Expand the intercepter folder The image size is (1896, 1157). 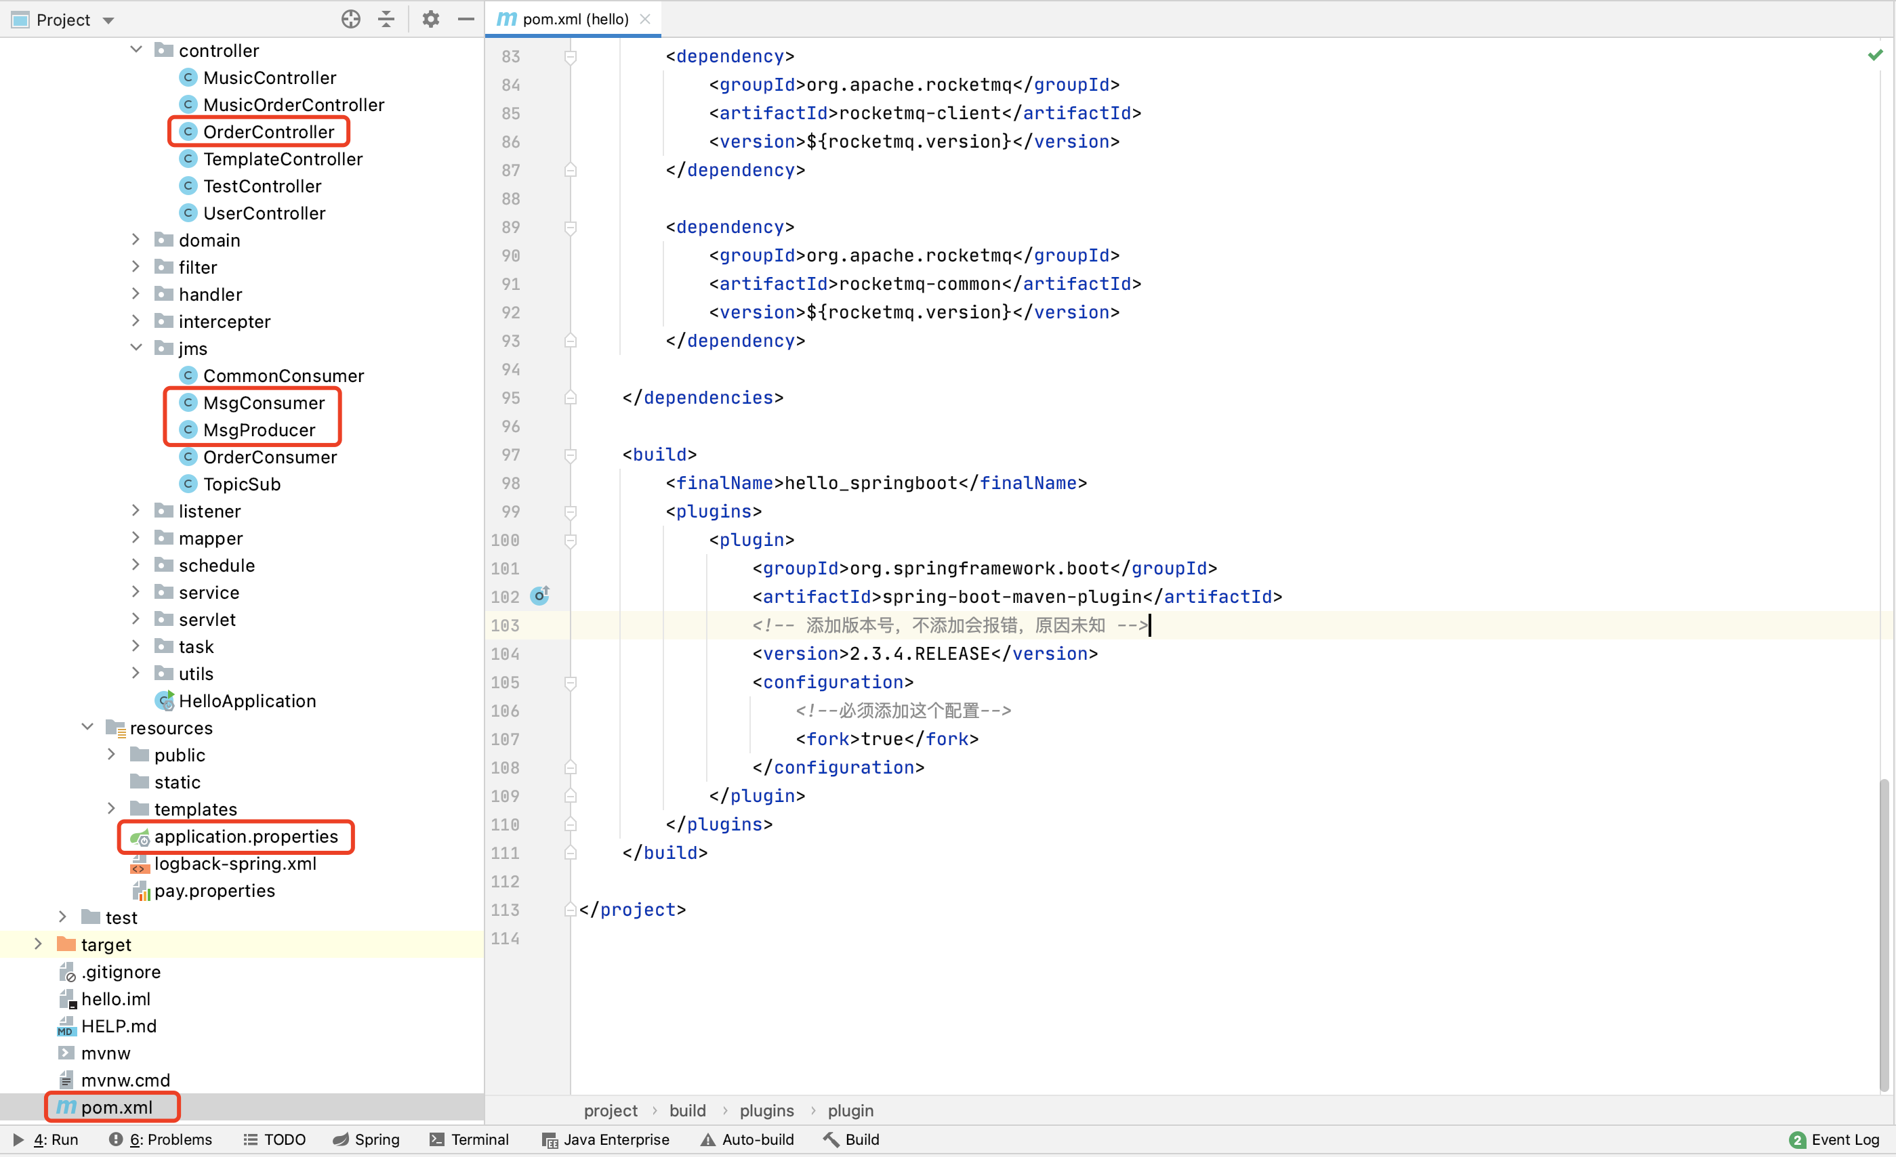click(x=136, y=321)
